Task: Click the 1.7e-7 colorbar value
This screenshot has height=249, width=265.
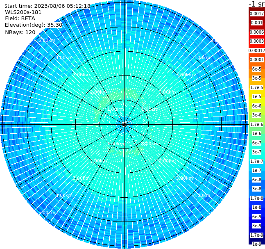Action: coord(257,161)
